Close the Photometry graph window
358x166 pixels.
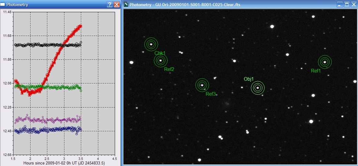point(117,5)
